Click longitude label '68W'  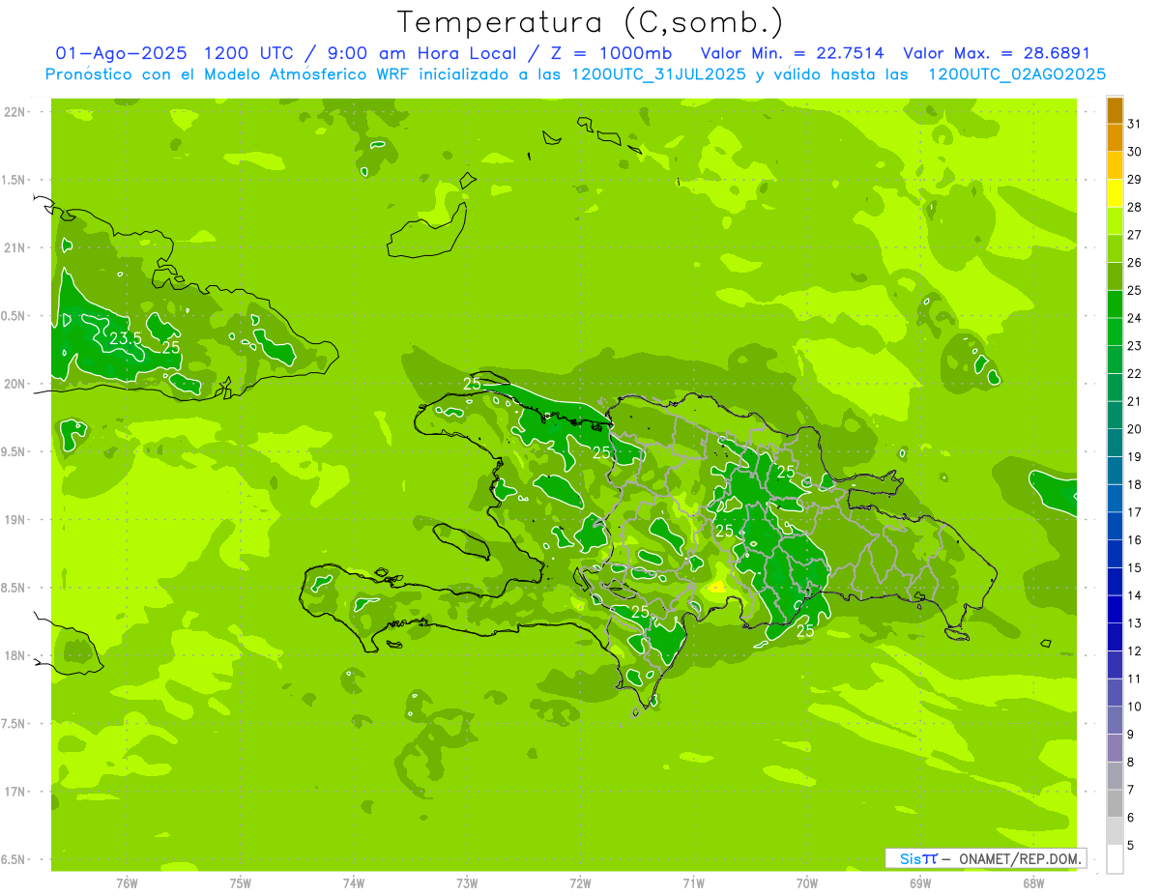click(x=1033, y=883)
